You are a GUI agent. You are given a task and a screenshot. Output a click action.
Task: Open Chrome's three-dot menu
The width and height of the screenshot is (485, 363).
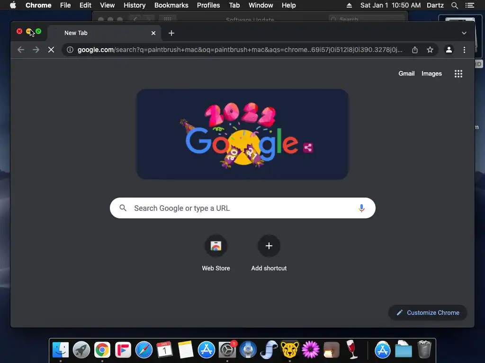point(464,50)
